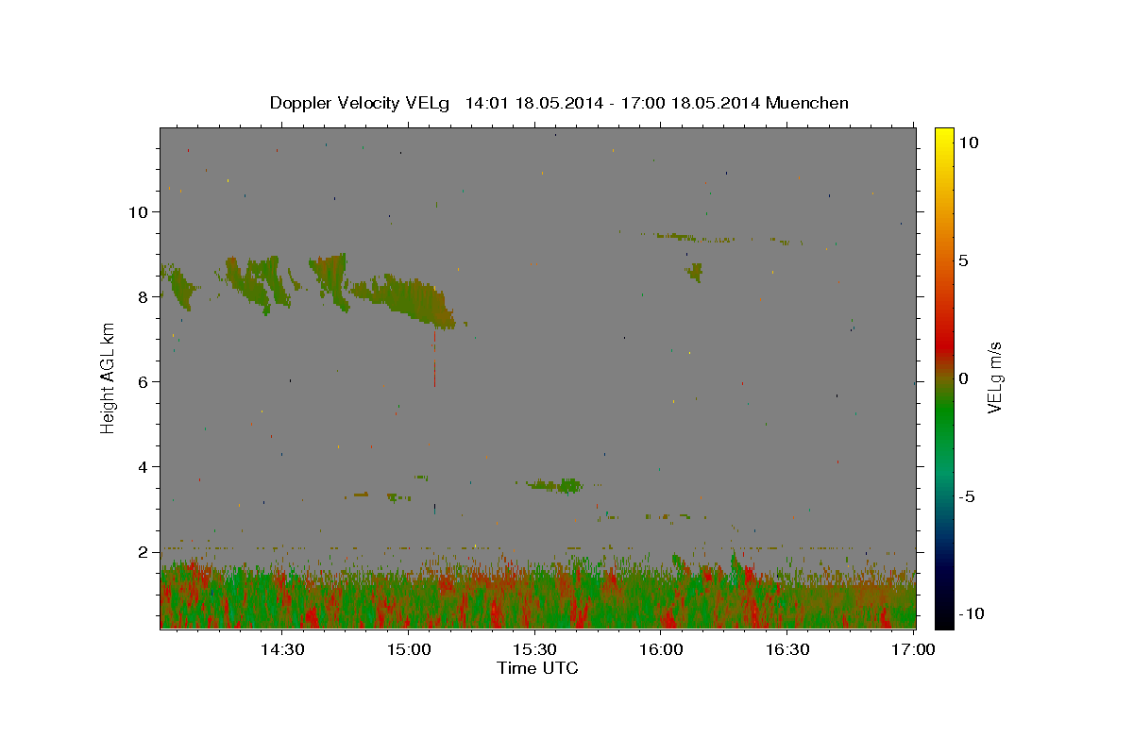Click the VELg m/s colorbar title

coord(994,377)
